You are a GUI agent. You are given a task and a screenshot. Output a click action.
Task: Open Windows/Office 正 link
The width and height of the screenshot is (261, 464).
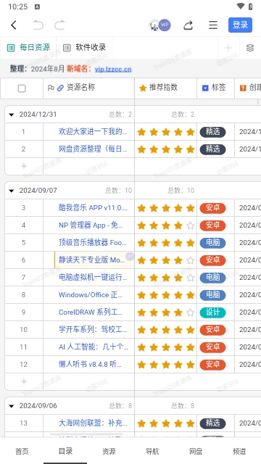click(91, 295)
